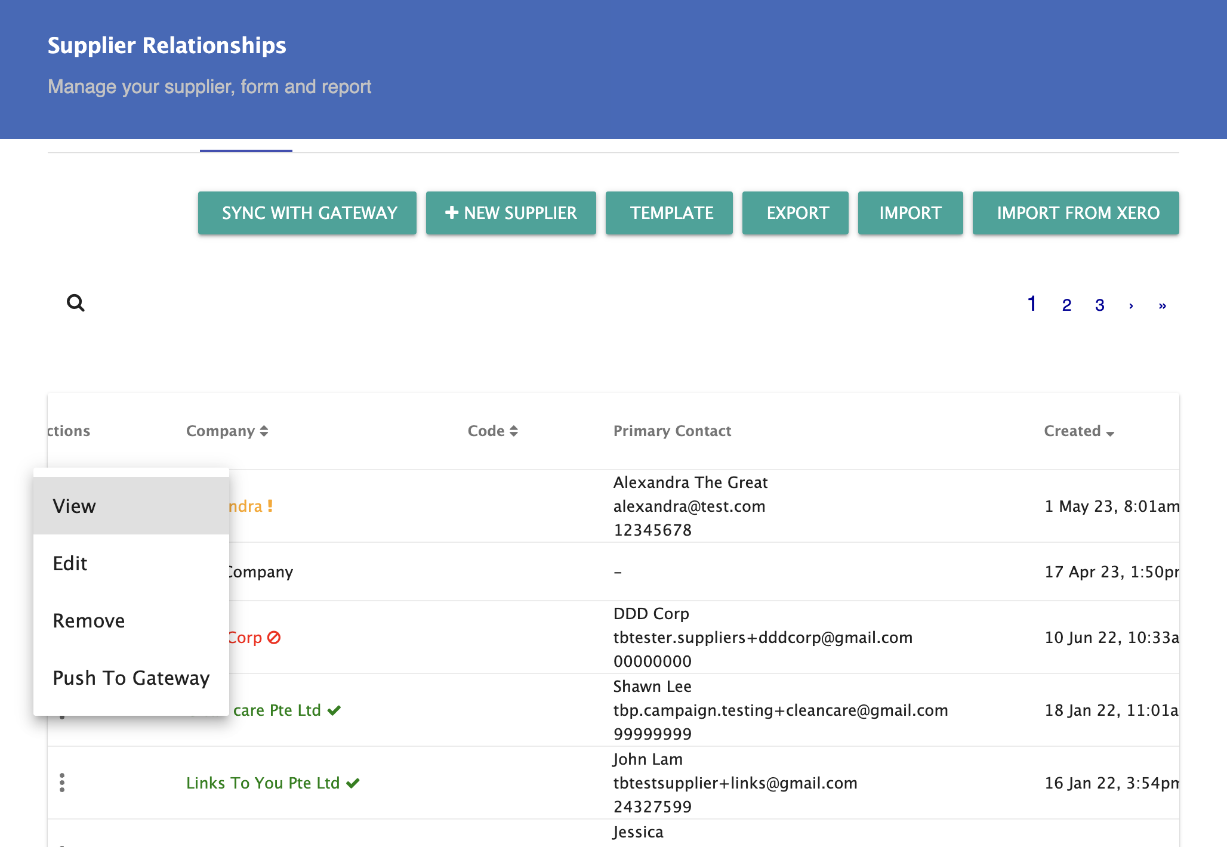The width and height of the screenshot is (1227, 847).
Task: Click the created date 16 Jan 22
Action: tap(1112, 783)
